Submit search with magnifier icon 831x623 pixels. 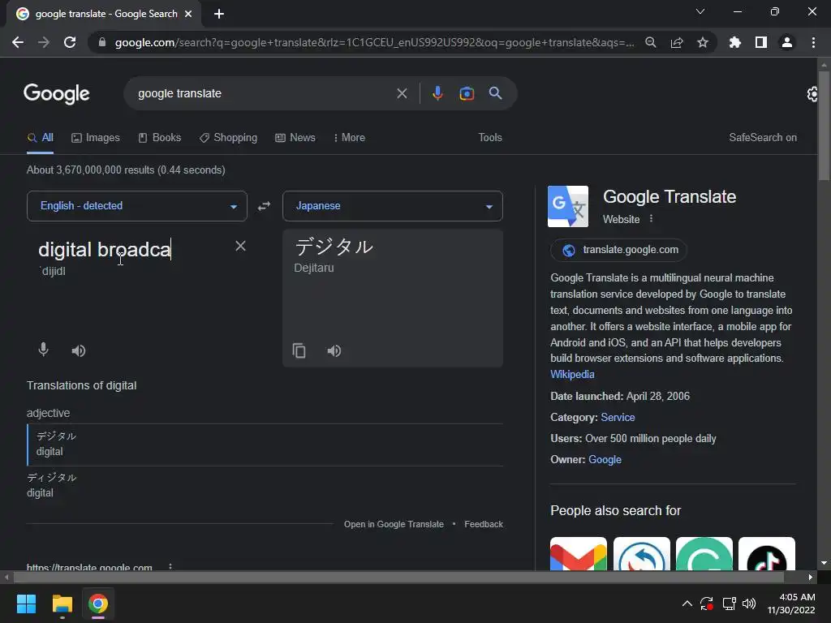[495, 93]
